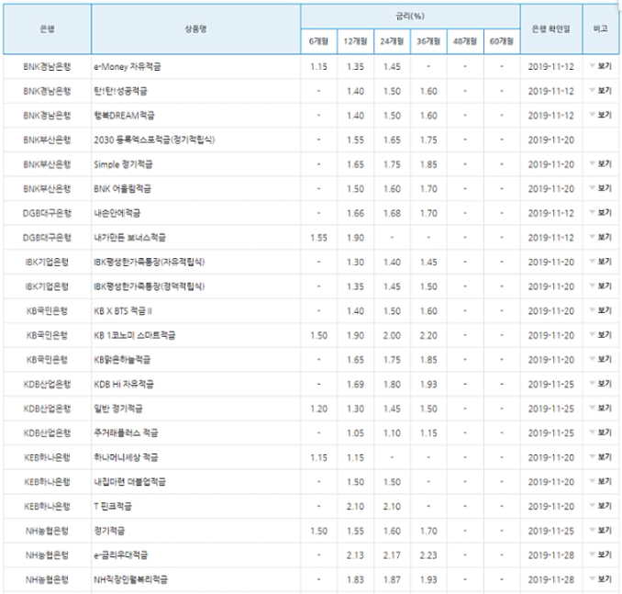Expand 보기 for NH농협은행 정기적금 row
Image resolution: width=622 pixels, height=594 pixels.
(601, 531)
